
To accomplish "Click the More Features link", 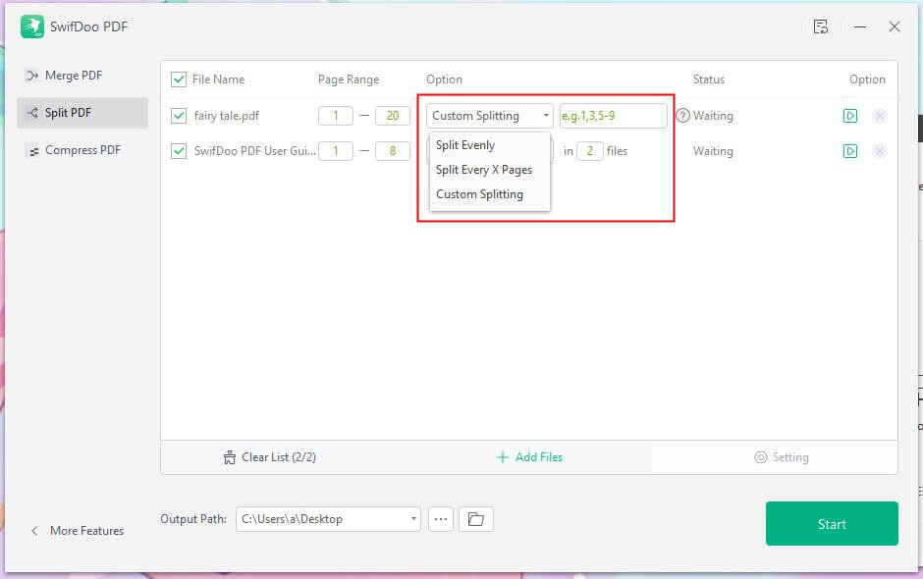I will click(x=87, y=531).
